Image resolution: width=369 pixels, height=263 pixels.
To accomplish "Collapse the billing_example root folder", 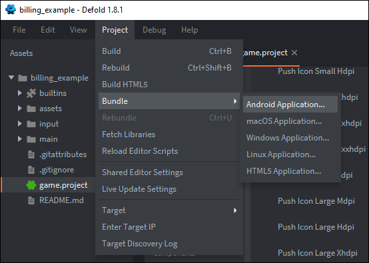I will (x=11, y=77).
